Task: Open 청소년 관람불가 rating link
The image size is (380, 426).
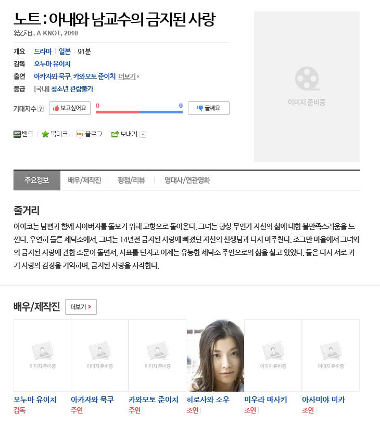Action: [72, 89]
